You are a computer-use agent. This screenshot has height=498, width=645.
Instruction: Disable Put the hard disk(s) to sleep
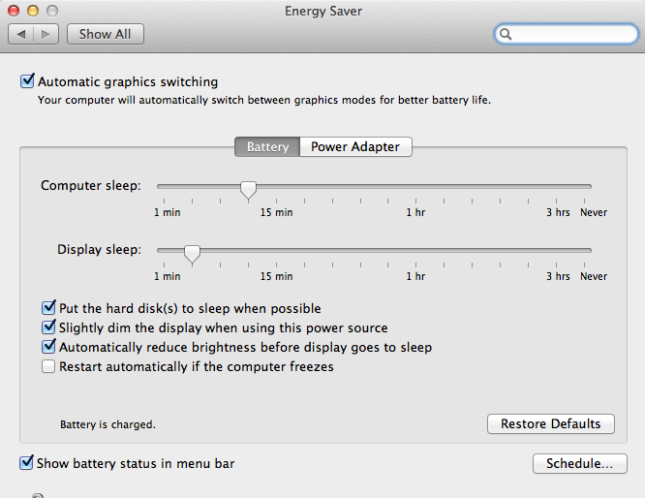tap(49, 309)
